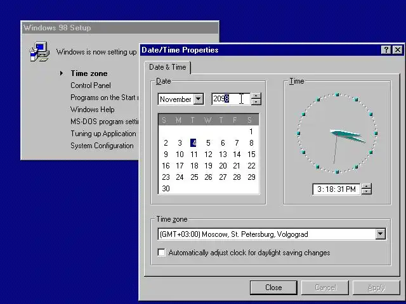This screenshot has height=304, width=406.
Task: Select day 19 in the calendar
Action: [x=208, y=166]
